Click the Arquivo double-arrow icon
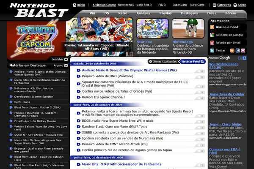Screen dimensions: 254x169 pyautogui.click(x=66, y=65)
